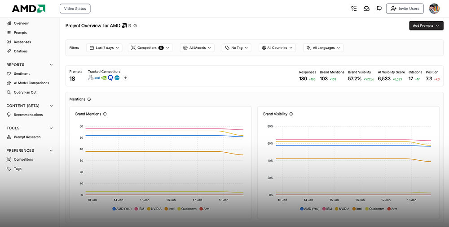
Task: Click the stacked folders icon in header
Action: tap(379, 9)
